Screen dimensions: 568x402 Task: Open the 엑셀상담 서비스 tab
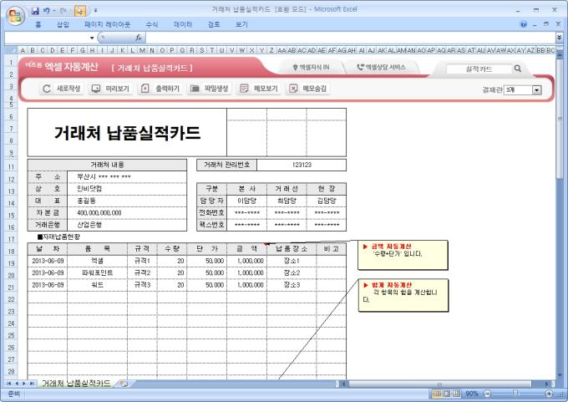[382, 67]
